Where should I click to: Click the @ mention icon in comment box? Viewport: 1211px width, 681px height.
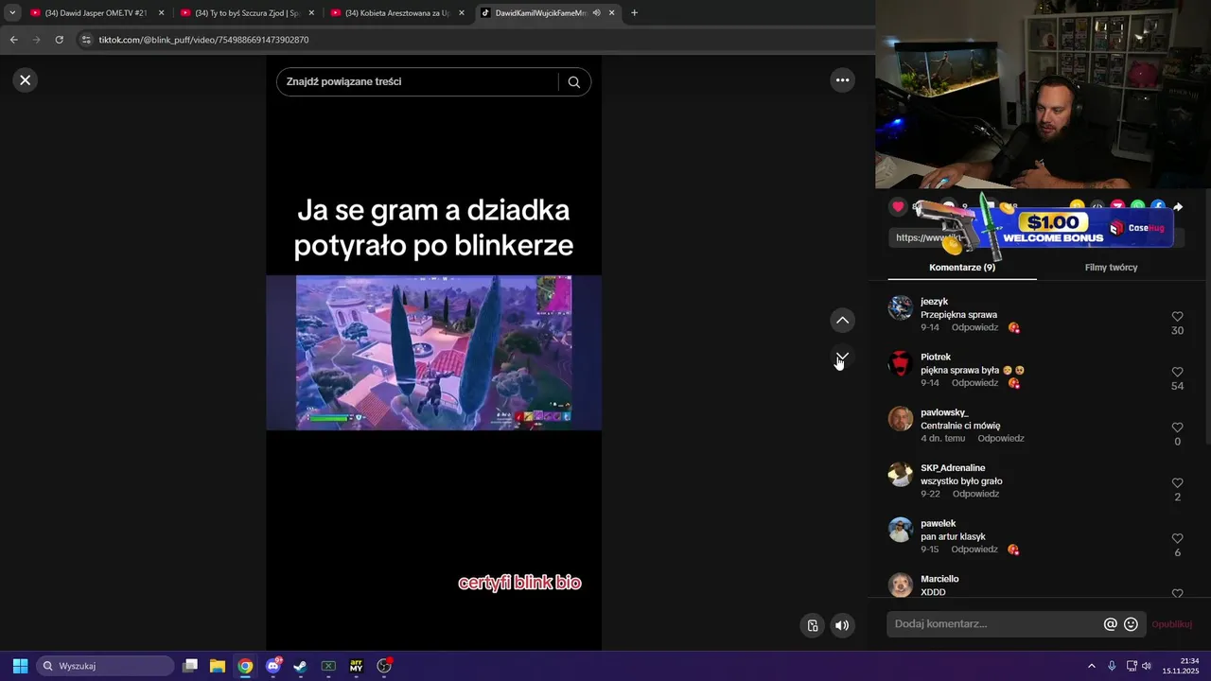tap(1111, 624)
